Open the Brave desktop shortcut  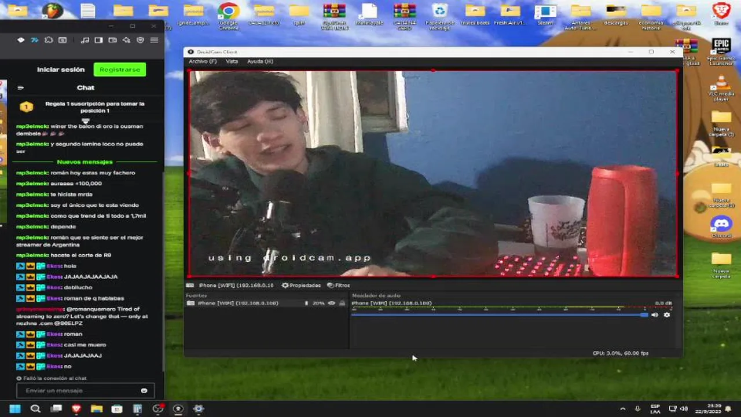pos(721,14)
